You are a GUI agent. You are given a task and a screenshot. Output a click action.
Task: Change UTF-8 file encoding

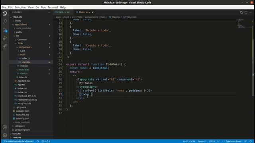click(x=212, y=141)
